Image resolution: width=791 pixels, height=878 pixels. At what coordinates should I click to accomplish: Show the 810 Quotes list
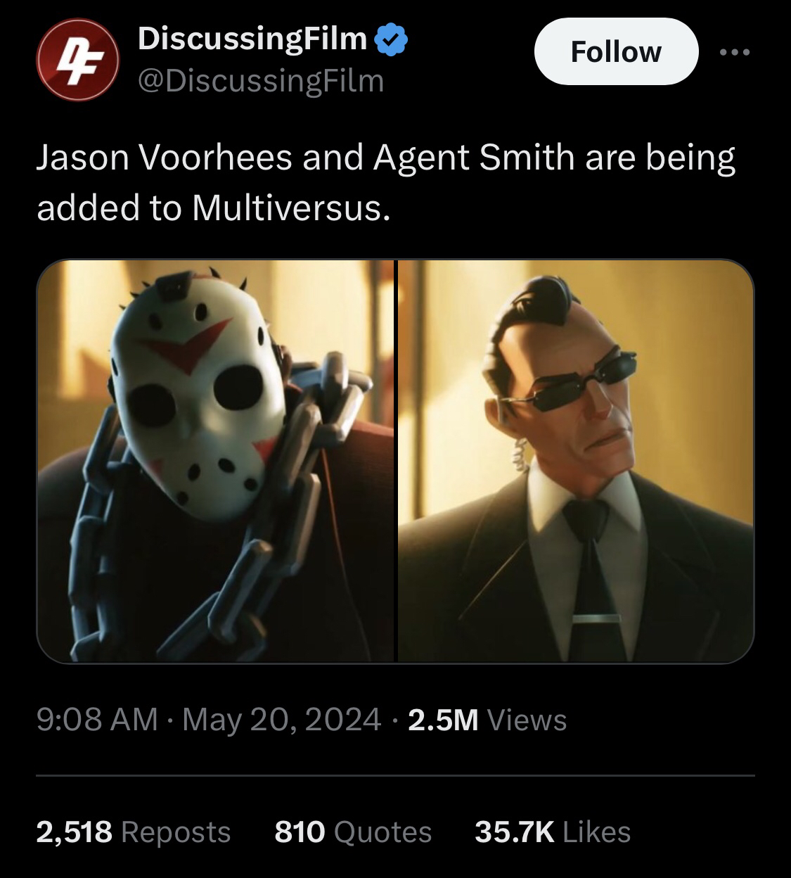point(353,832)
